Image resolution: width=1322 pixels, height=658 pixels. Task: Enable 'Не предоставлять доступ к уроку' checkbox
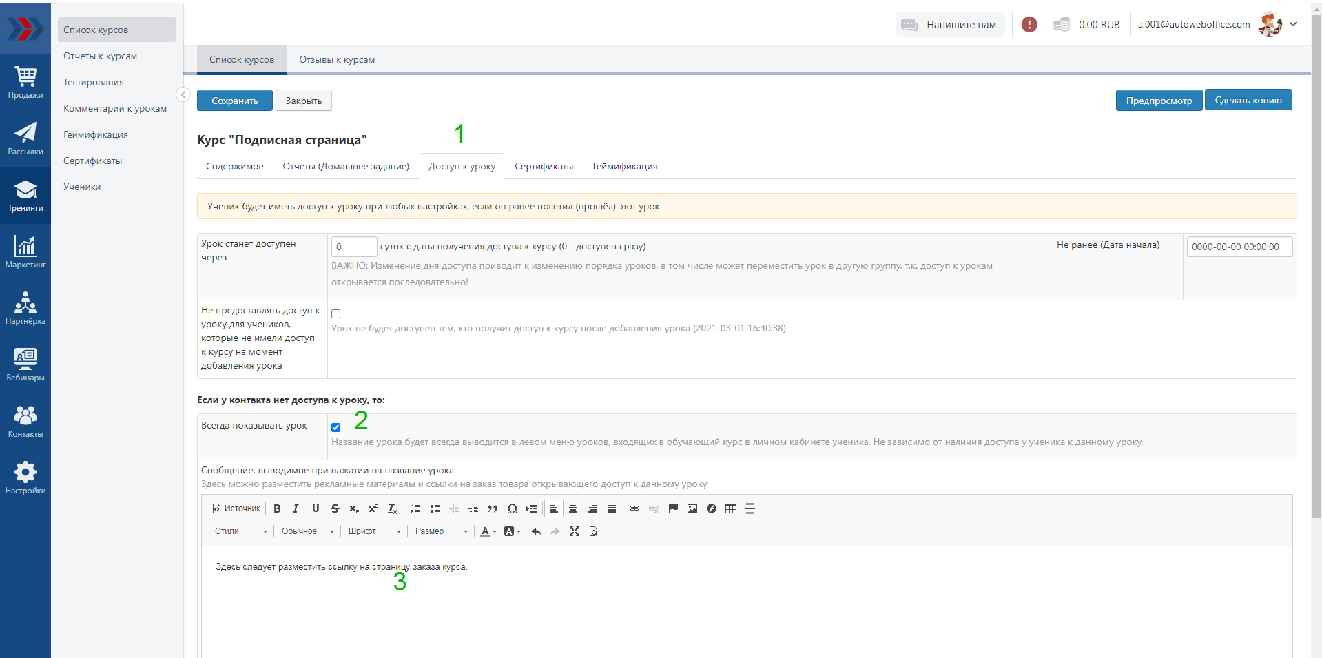[x=336, y=314]
